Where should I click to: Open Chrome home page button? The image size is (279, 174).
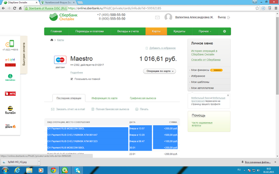pyautogui.click(x=20, y=8)
